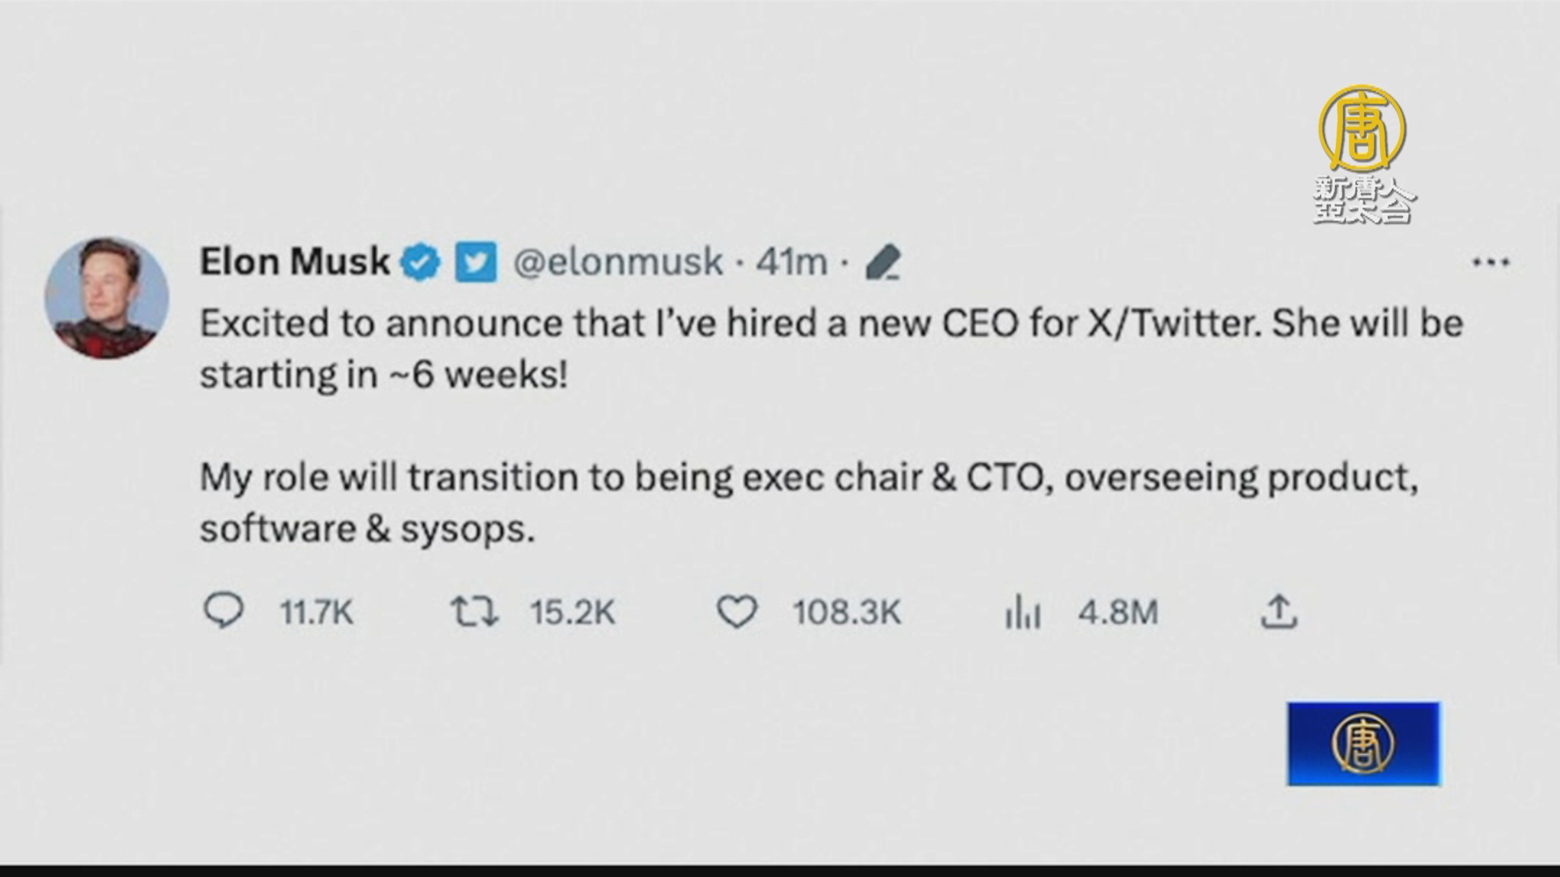This screenshot has height=877, width=1560.
Task: Click the share upload arrow icon
Action: (x=1278, y=611)
